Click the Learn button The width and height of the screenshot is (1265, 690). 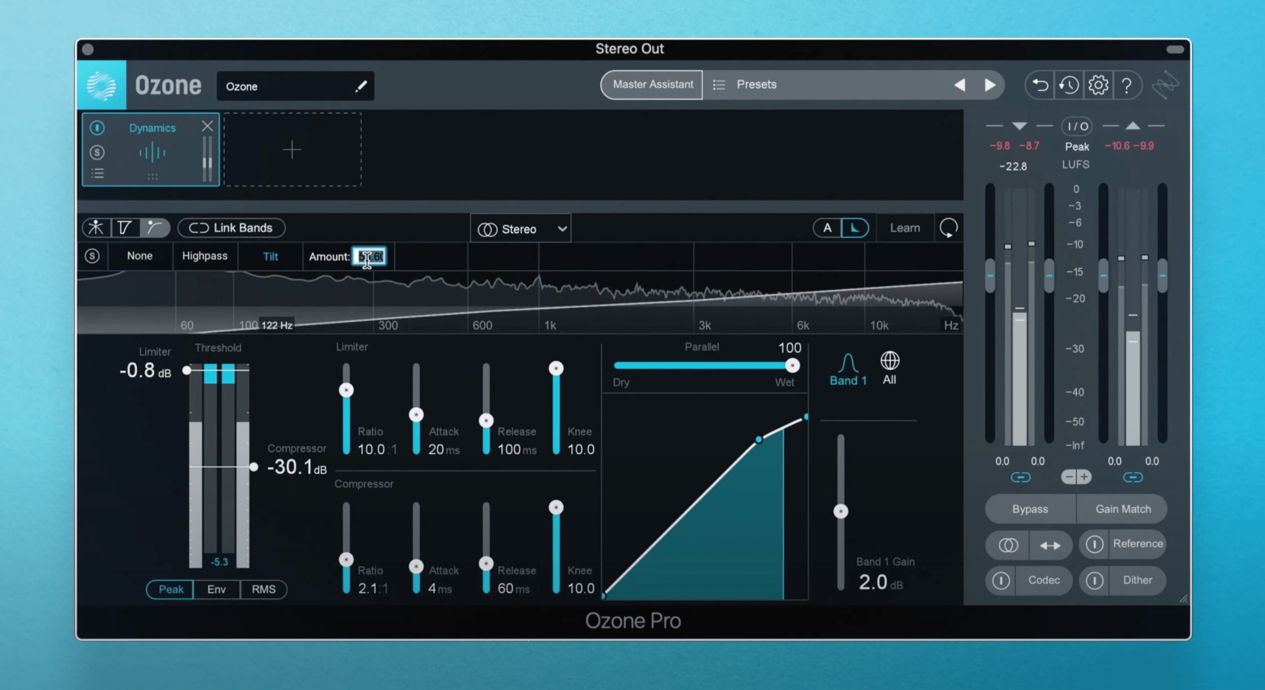(x=905, y=228)
